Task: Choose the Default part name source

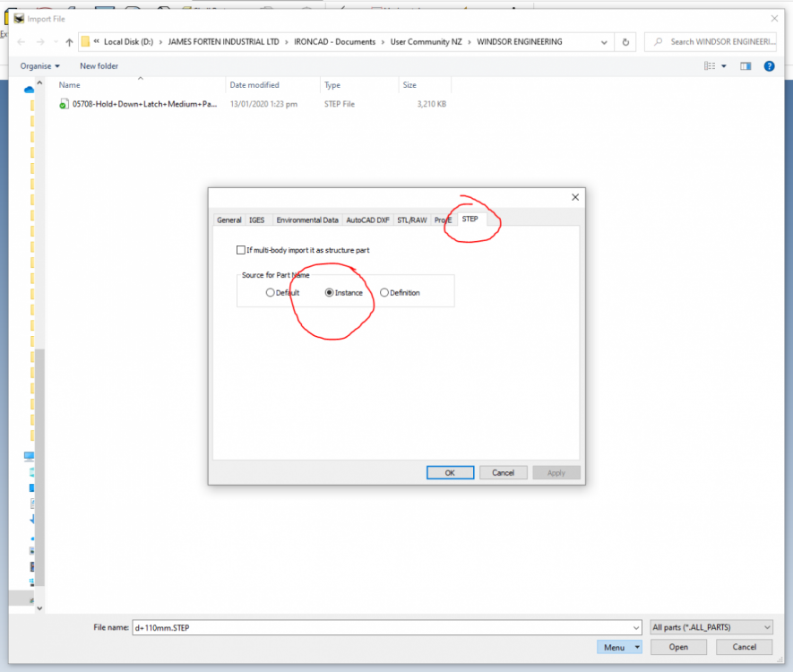Action: [x=270, y=293]
